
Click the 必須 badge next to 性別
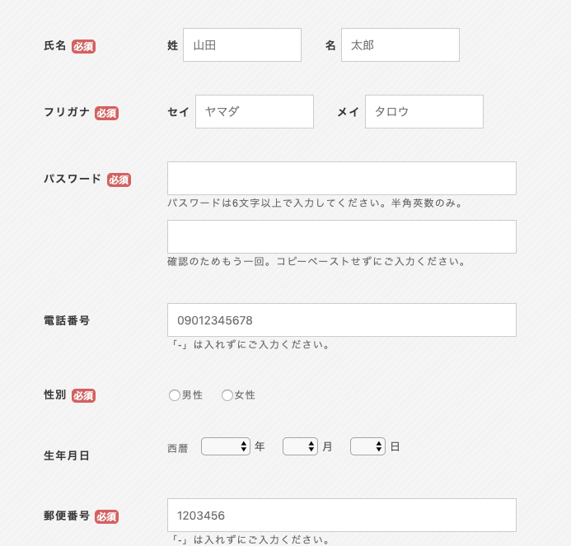coord(83,395)
